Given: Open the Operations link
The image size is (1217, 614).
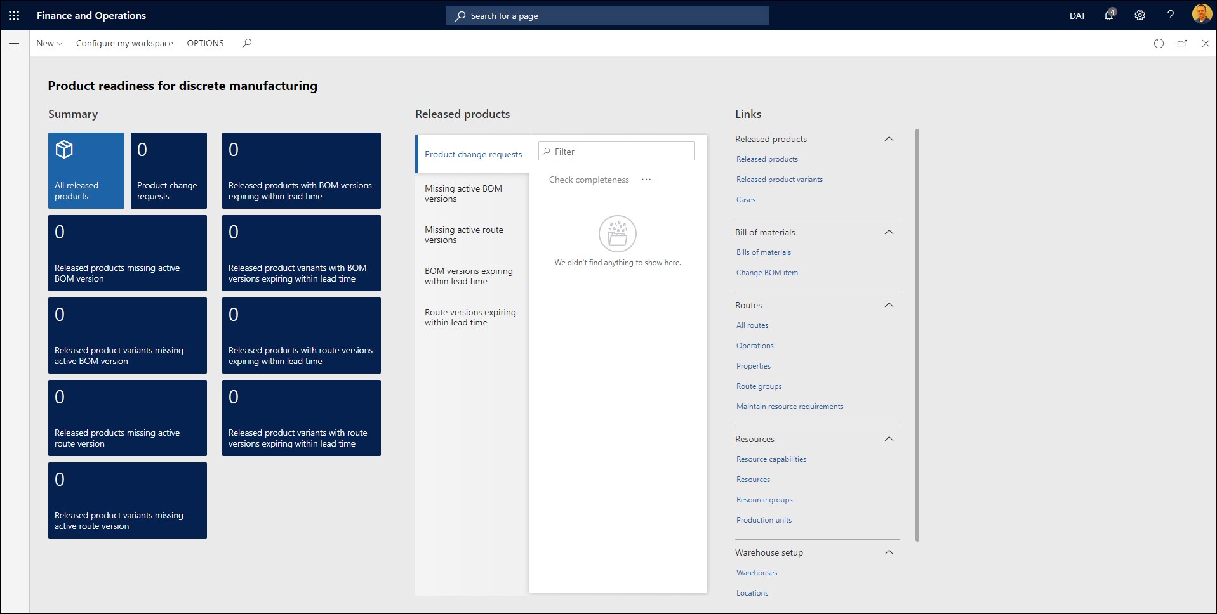Looking at the screenshot, I should 755,346.
